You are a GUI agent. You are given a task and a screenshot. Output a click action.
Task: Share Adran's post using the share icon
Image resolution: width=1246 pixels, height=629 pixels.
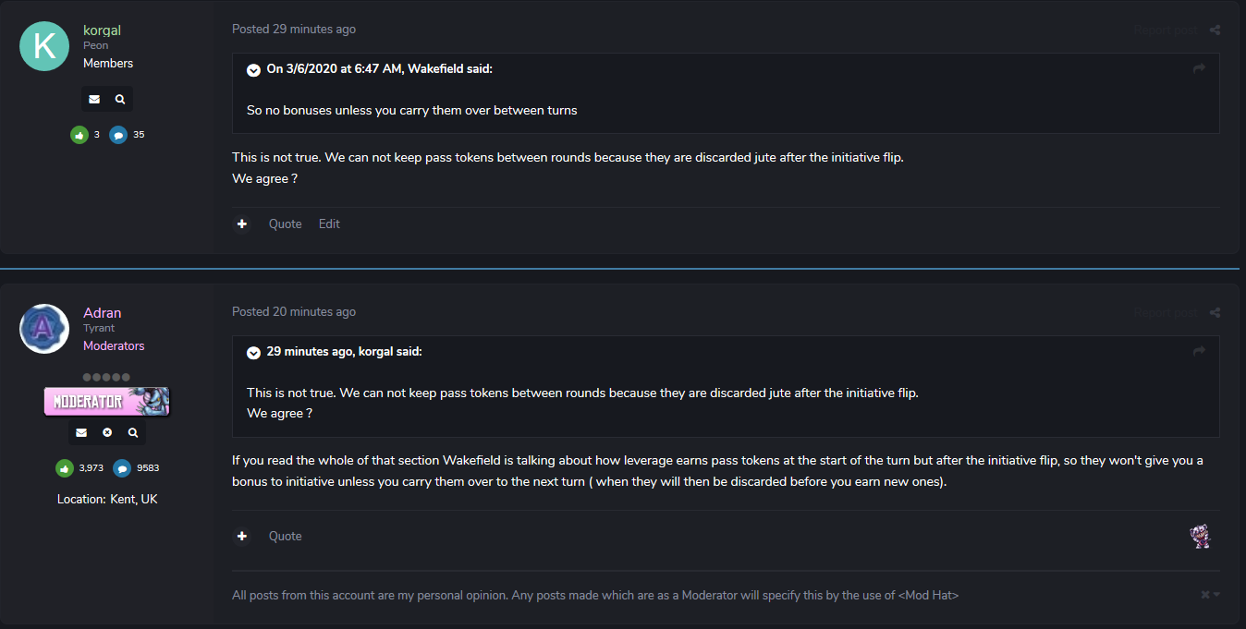click(x=1215, y=312)
